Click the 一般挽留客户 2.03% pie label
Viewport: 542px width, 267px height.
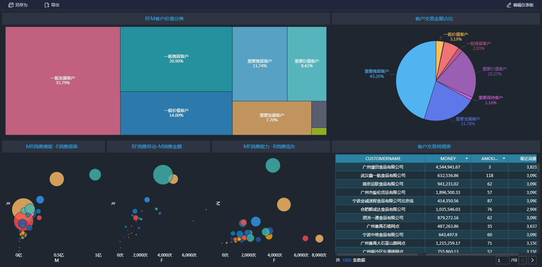[x=478, y=46]
